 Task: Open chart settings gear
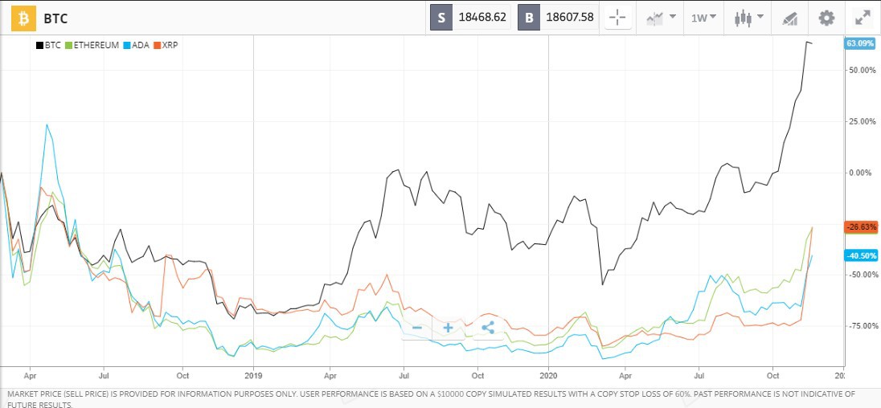coord(826,18)
